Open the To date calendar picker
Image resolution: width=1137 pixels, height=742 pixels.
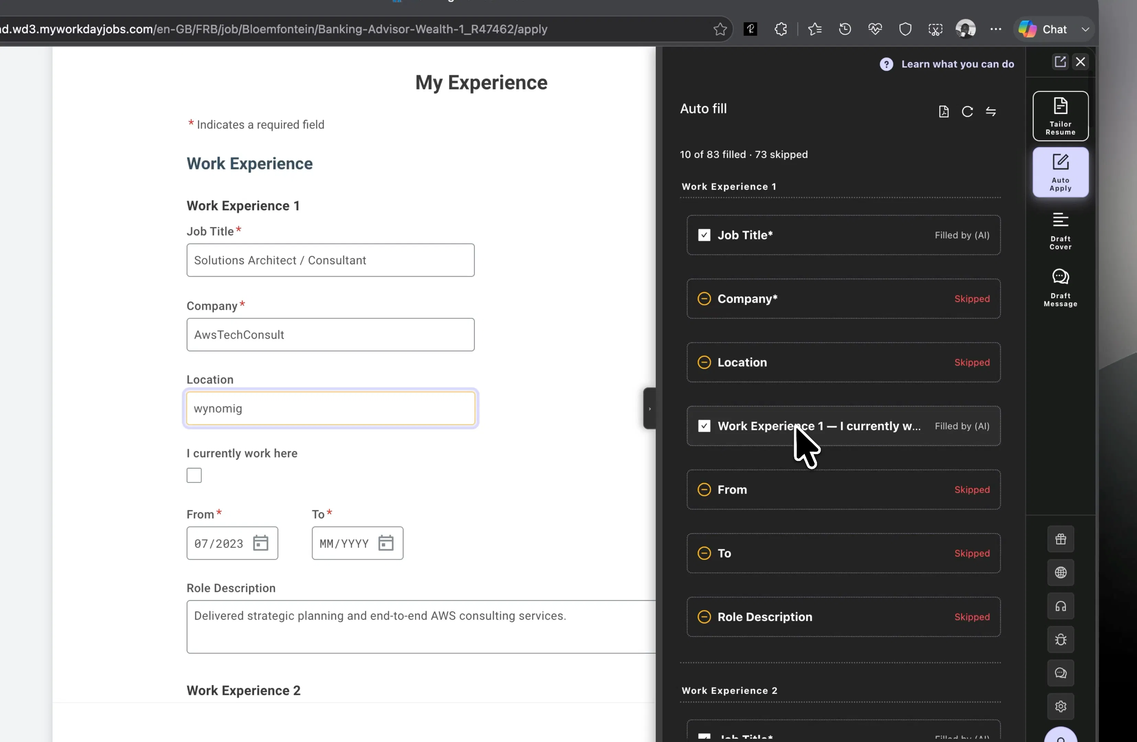386,543
